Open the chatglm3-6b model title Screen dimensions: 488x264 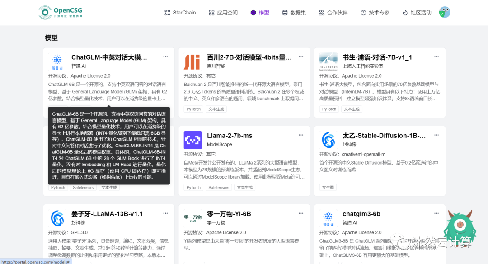361,214
